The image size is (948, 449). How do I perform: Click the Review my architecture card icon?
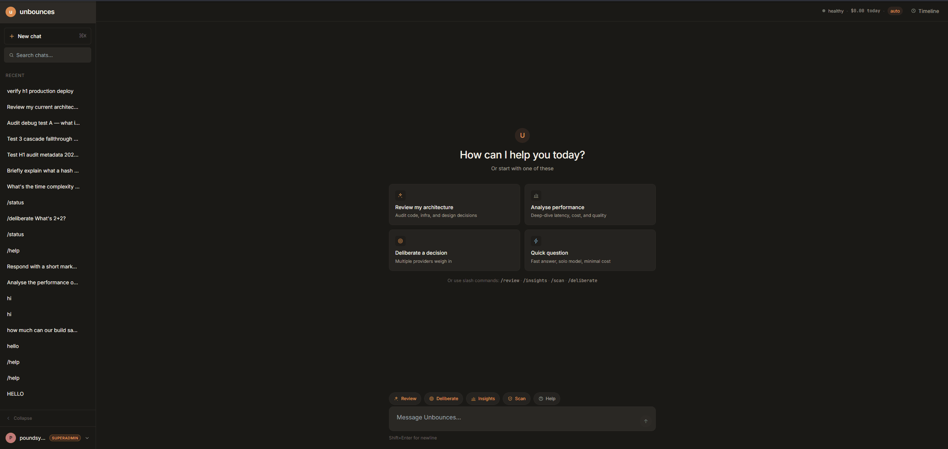pos(400,195)
